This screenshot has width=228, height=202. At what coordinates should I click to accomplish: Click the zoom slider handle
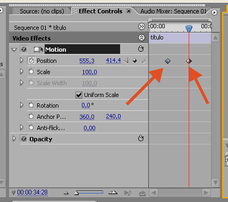coord(77,193)
